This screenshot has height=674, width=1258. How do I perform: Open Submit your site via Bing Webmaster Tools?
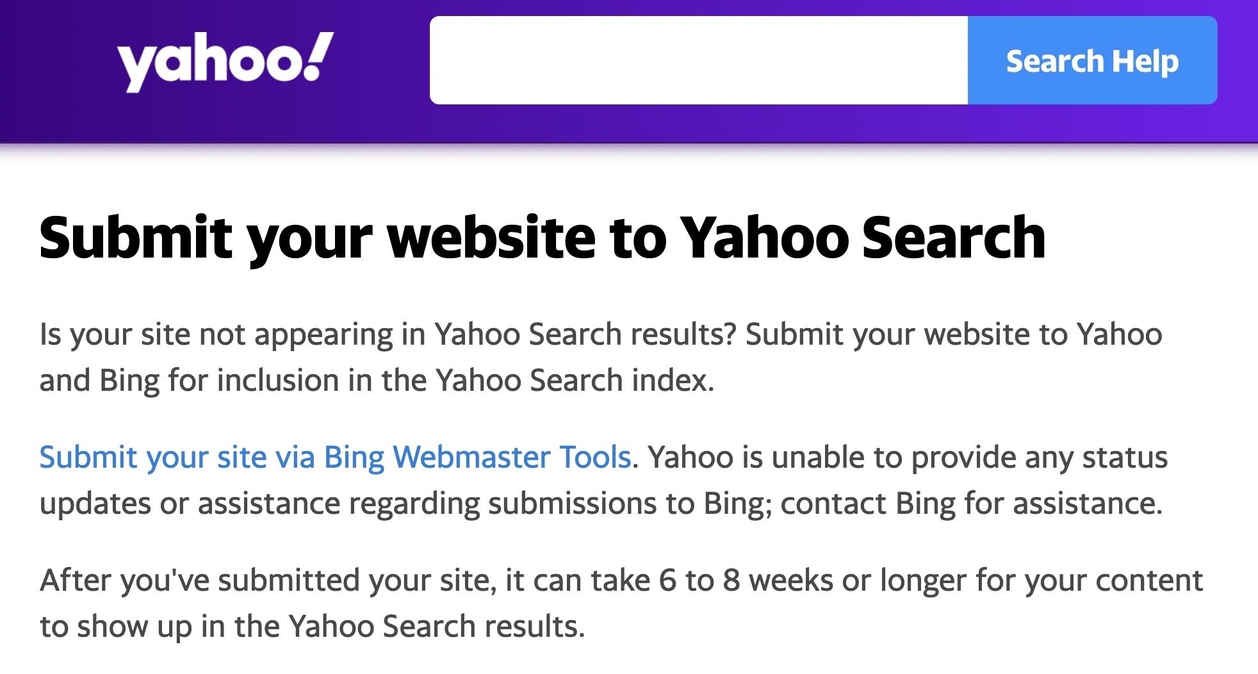point(335,457)
